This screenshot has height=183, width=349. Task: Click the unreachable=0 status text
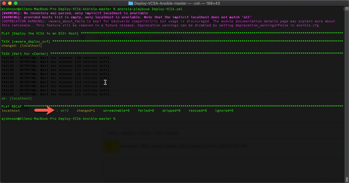pos(116,110)
